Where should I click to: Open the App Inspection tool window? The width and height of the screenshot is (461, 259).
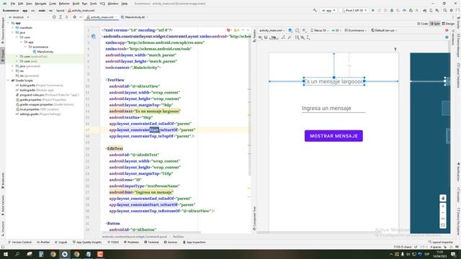[x=194, y=242]
